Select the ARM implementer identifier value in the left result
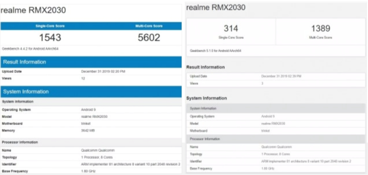 point(131,164)
